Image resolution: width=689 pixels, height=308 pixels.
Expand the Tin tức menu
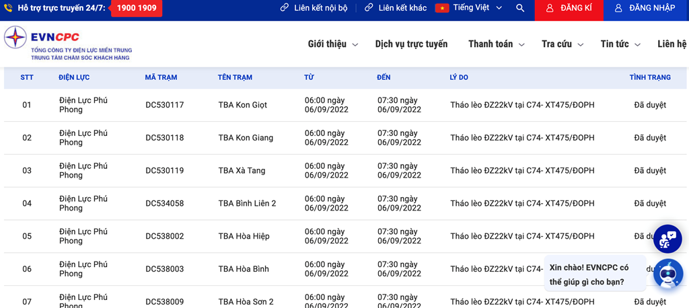(x=620, y=44)
